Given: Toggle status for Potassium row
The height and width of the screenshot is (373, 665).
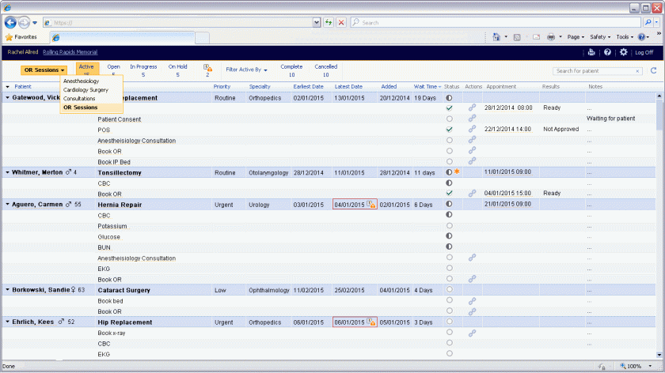Looking at the screenshot, I should [x=449, y=226].
